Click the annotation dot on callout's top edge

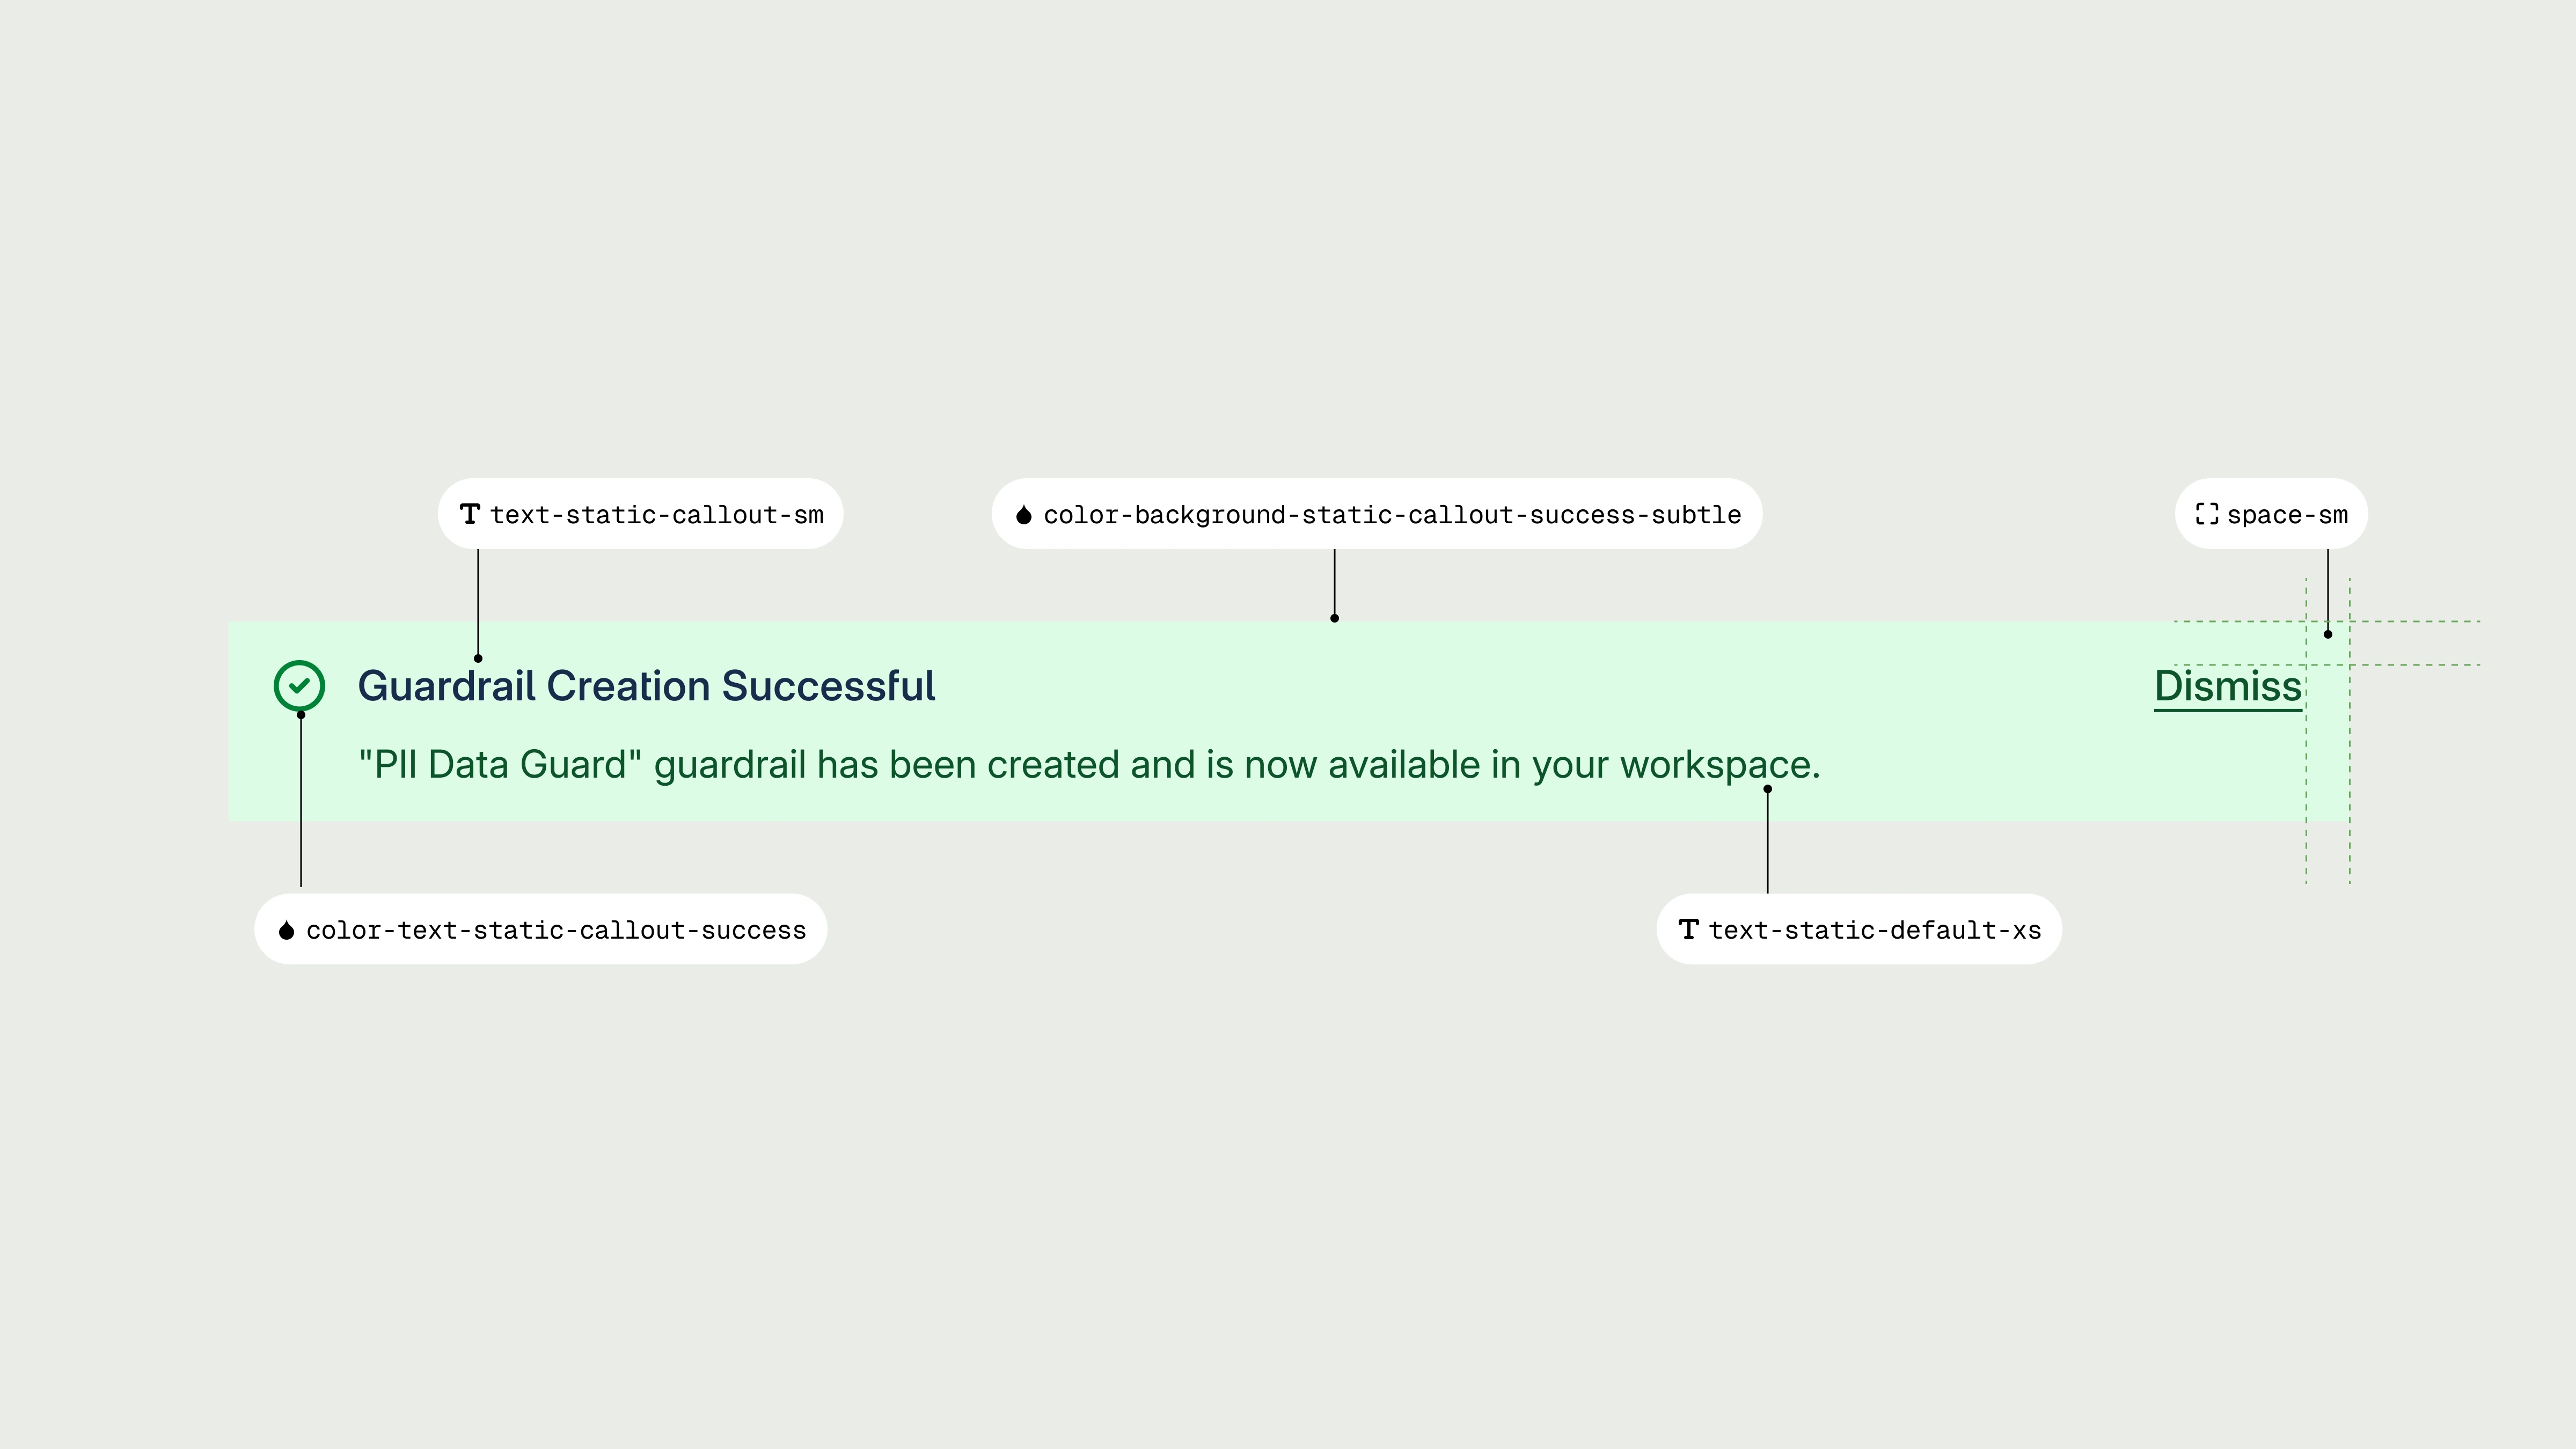[x=1334, y=618]
